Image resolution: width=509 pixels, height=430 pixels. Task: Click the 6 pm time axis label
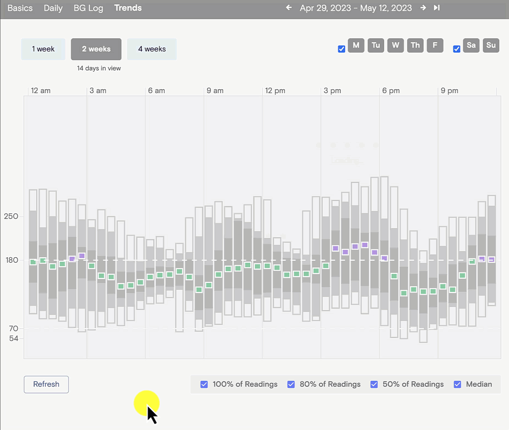coord(391,90)
